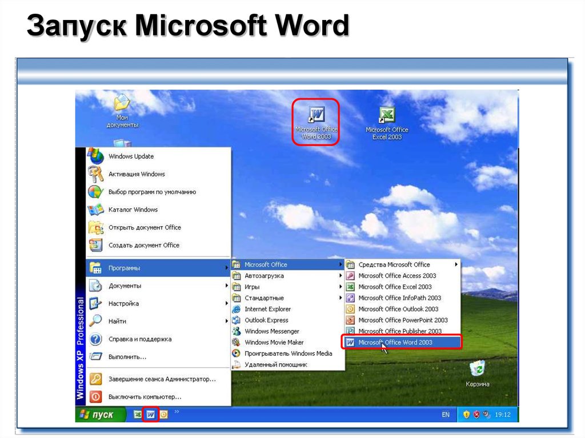Click the Выключить компьютер power icon
The height and width of the screenshot is (438, 585).
point(96,396)
